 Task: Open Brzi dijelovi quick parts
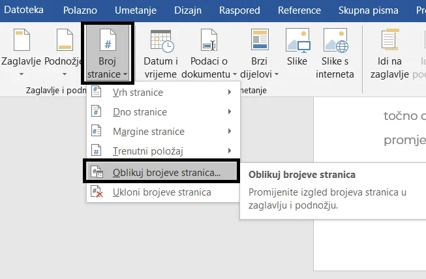(x=260, y=53)
